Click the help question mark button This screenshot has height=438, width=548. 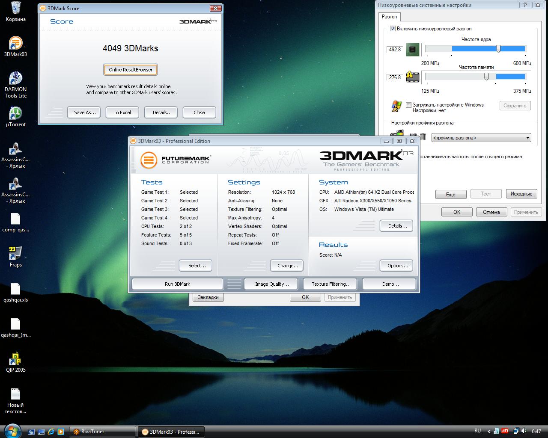click(x=524, y=5)
